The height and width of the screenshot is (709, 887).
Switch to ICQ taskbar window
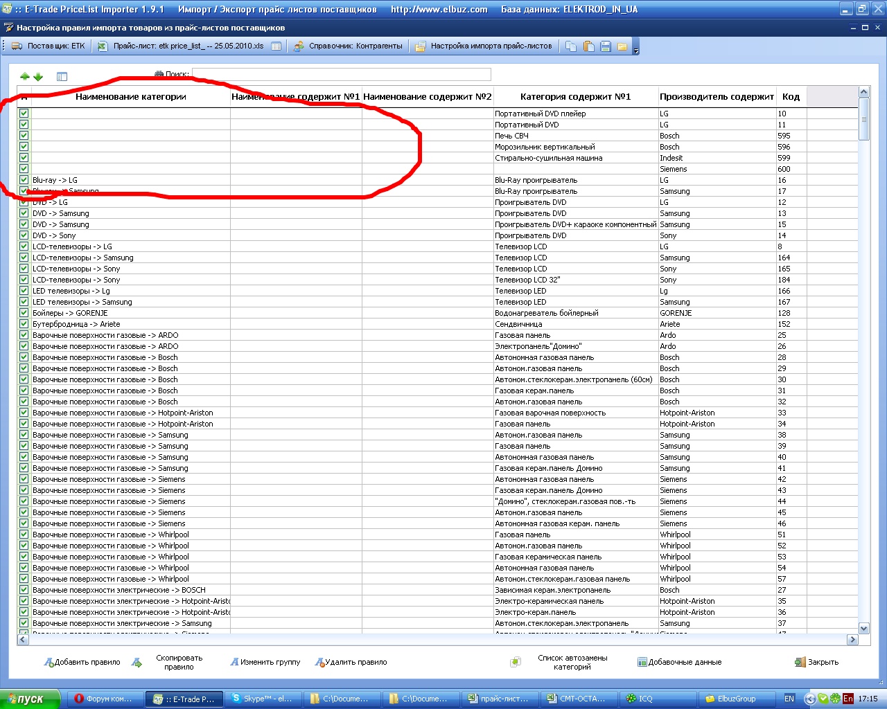point(658,699)
